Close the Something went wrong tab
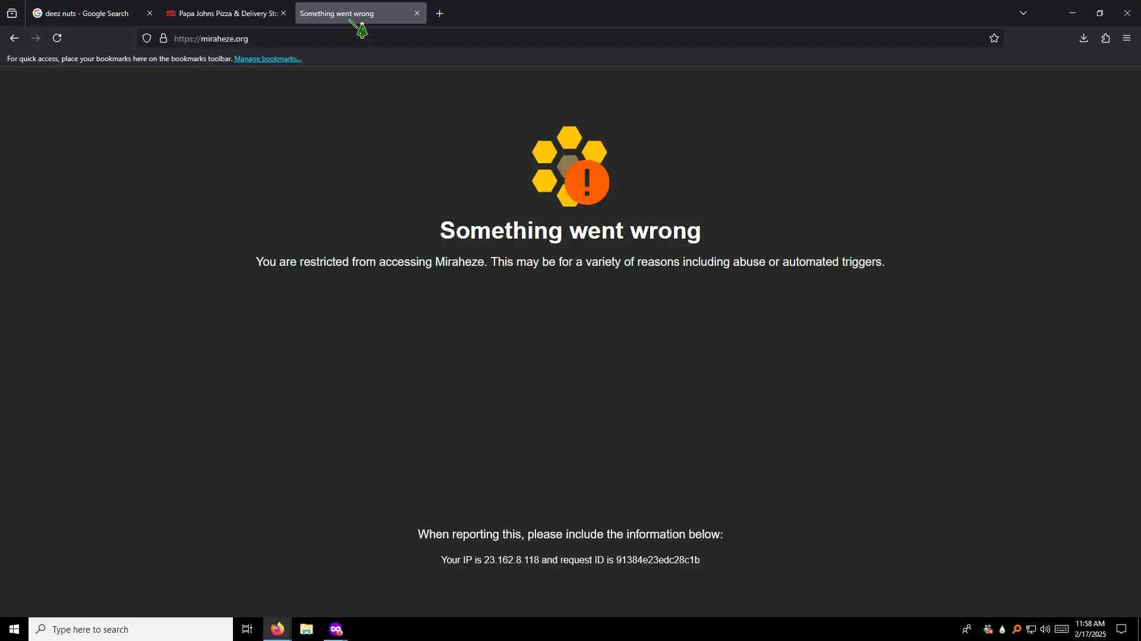This screenshot has height=641, width=1141. pyautogui.click(x=417, y=13)
